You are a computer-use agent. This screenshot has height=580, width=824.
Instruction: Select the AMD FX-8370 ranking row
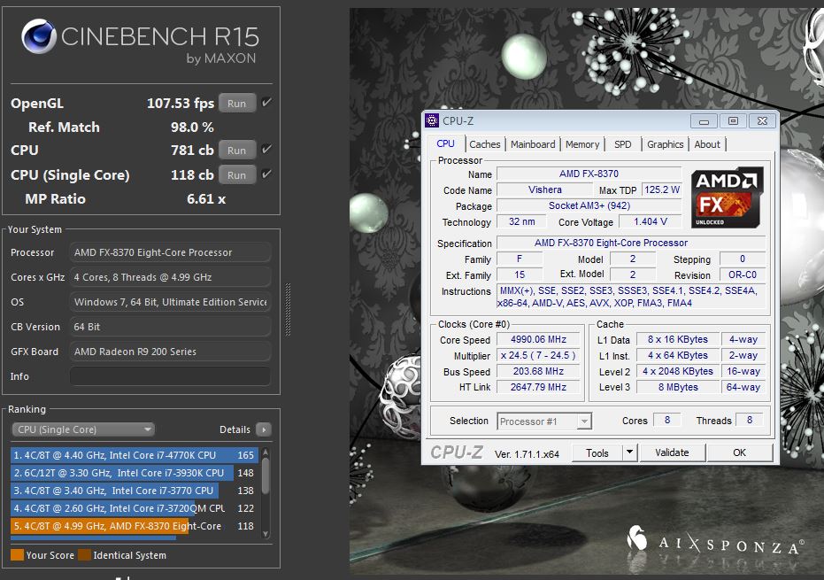[134, 526]
